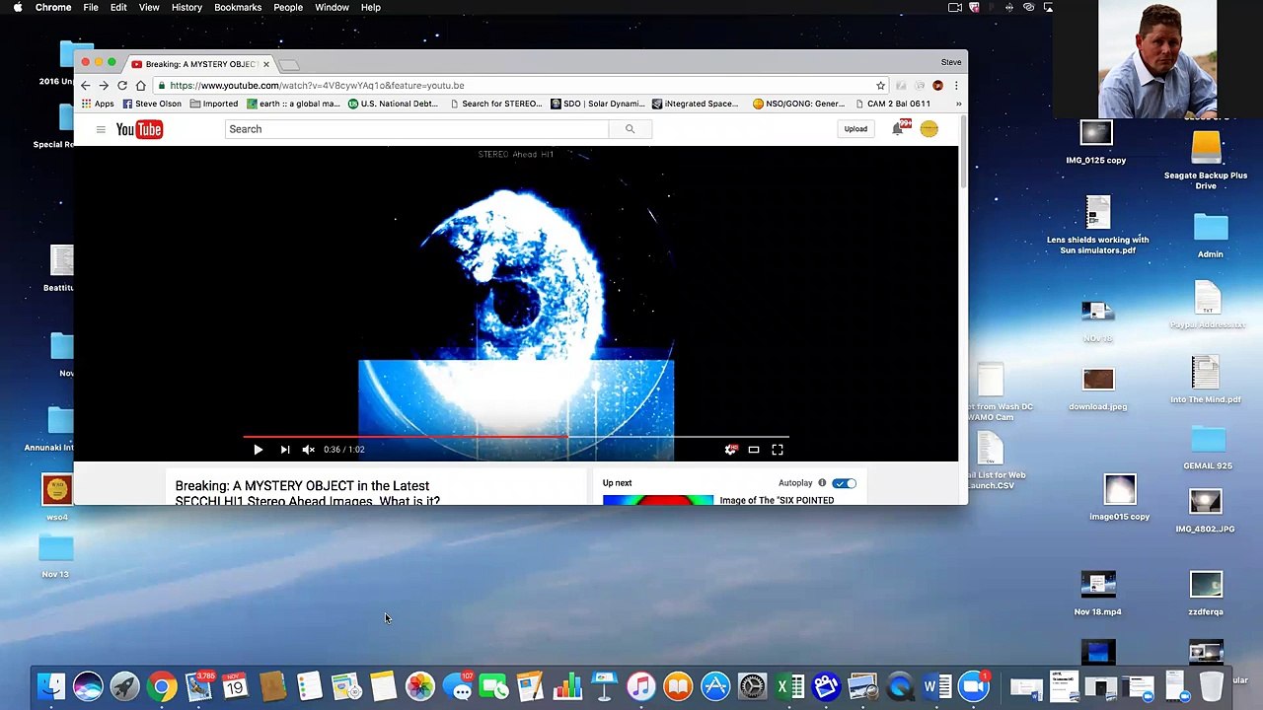Screen dimensions: 1263x710
Task: Open Chrome from the dock
Action: (x=162, y=686)
